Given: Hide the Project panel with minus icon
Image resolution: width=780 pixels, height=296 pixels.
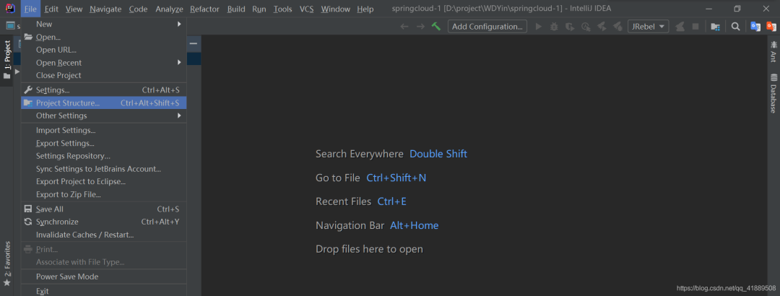Looking at the screenshot, I should 193,44.
